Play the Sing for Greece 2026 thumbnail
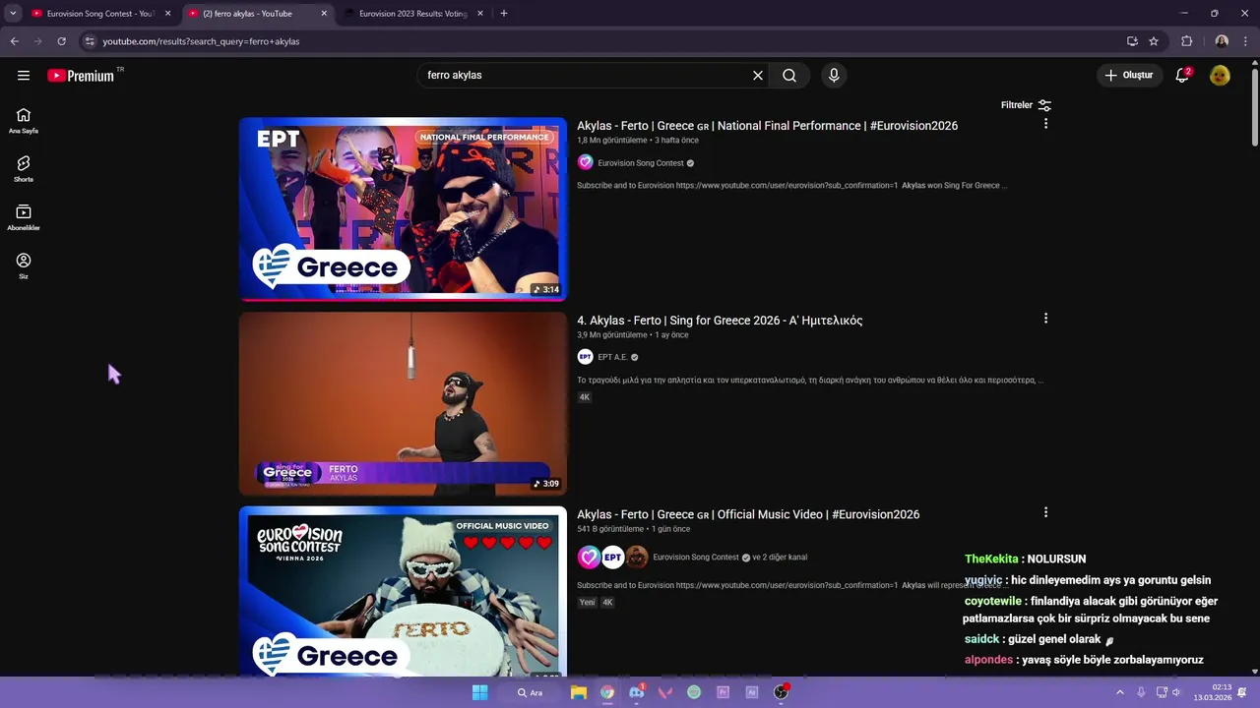This screenshot has width=1260, height=708. 403,403
